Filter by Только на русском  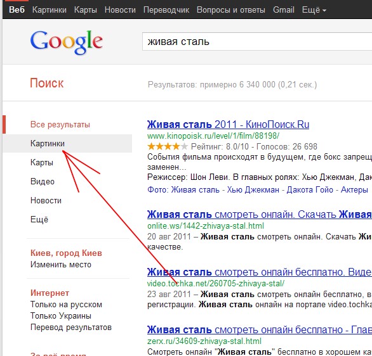pyautogui.click(x=66, y=305)
